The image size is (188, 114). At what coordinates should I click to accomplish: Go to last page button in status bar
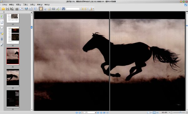click(101, 112)
